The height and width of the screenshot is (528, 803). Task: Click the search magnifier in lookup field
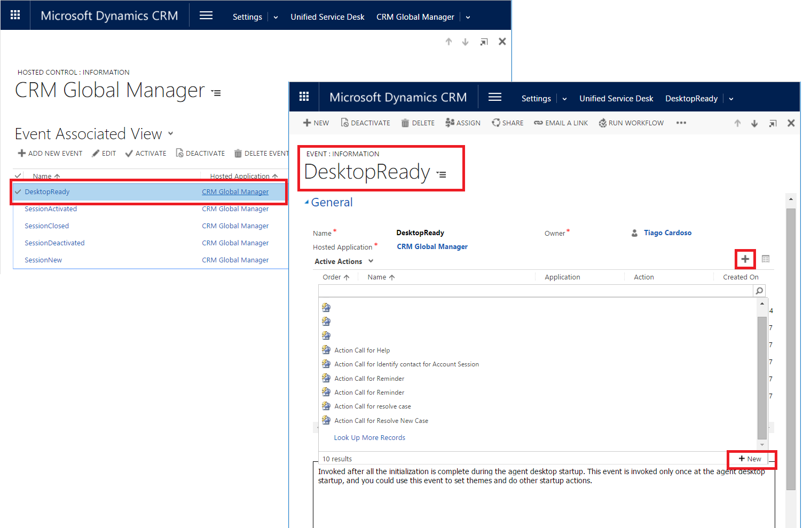click(759, 291)
